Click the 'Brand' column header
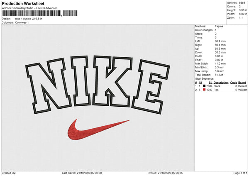Viewport: 249px width, 176px height. click(242, 83)
